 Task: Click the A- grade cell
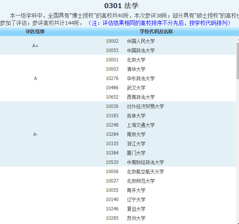pyautogui.click(x=35, y=134)
